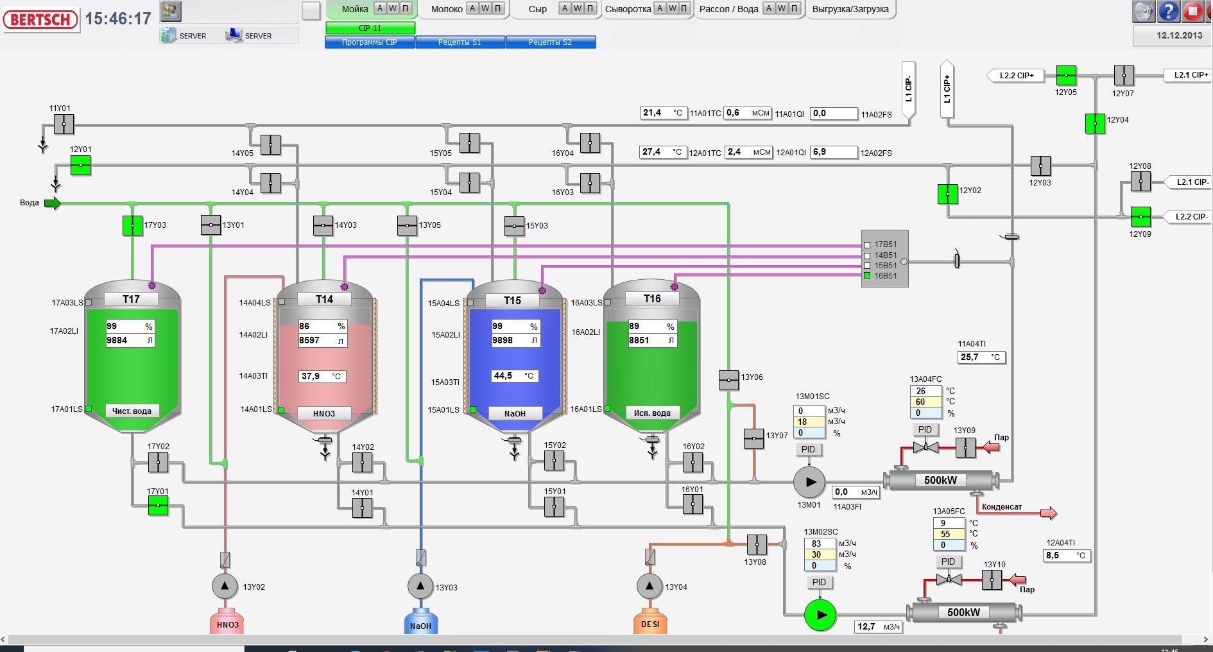The width and height of the screenshot is (1213, 652).
Task: Click the DESI dosing pump 13Y04
Action: pos(649,586)
